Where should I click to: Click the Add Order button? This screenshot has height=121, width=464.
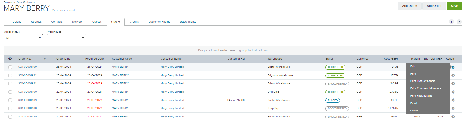click(434, 6)
